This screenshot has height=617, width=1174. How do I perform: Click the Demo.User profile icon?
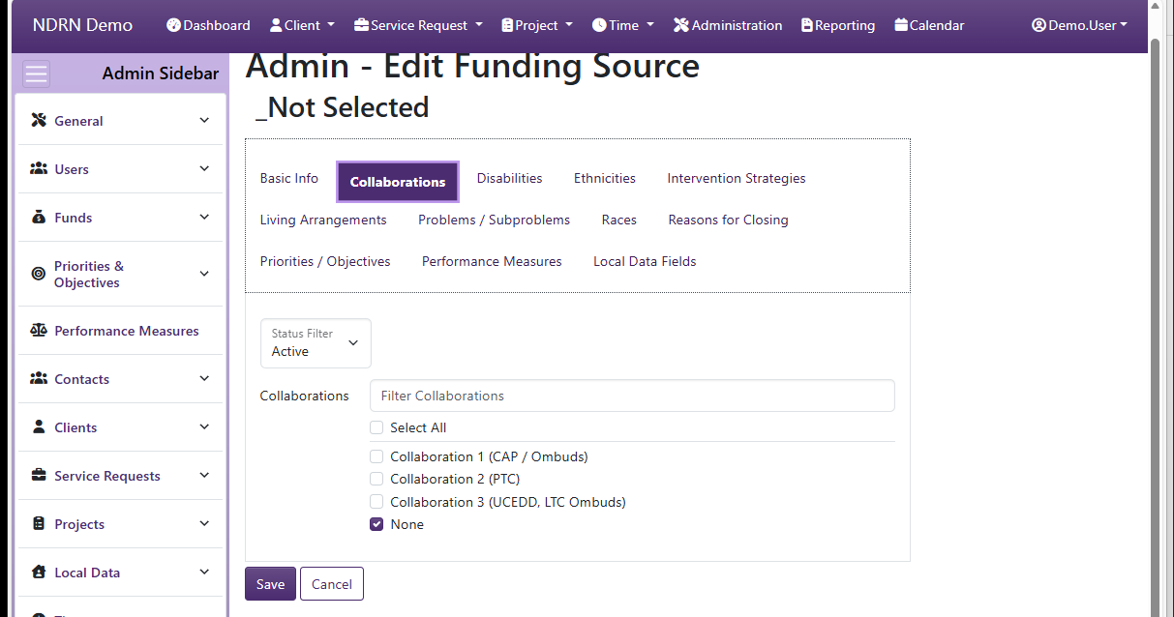coord(1039,25)
